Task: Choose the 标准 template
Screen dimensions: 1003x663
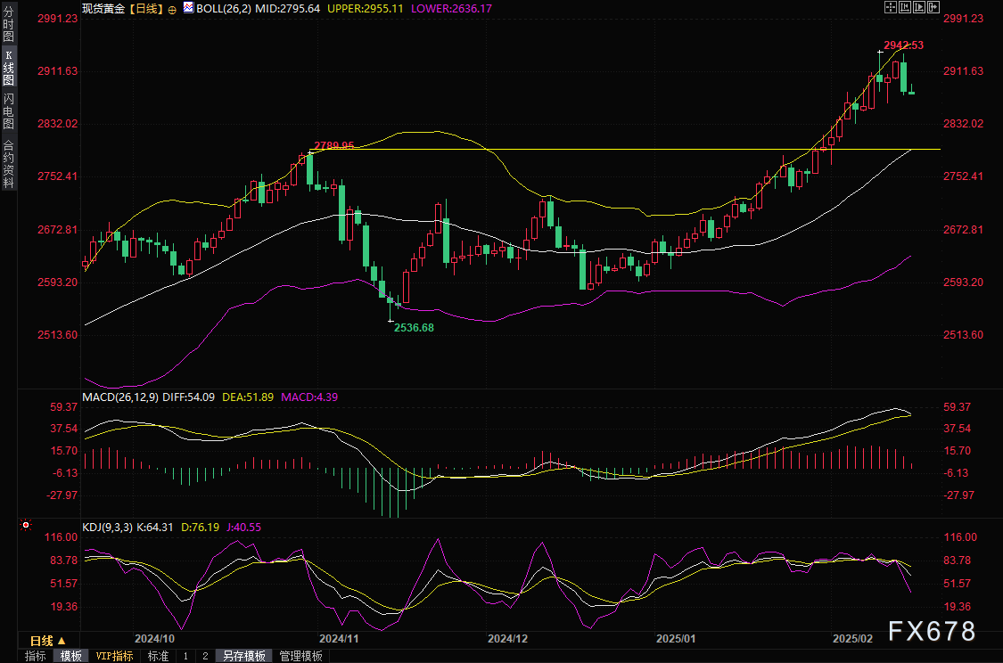Action: [158, 656]
